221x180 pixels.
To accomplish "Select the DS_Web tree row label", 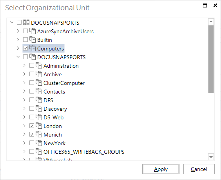I will tap(54, 117).
